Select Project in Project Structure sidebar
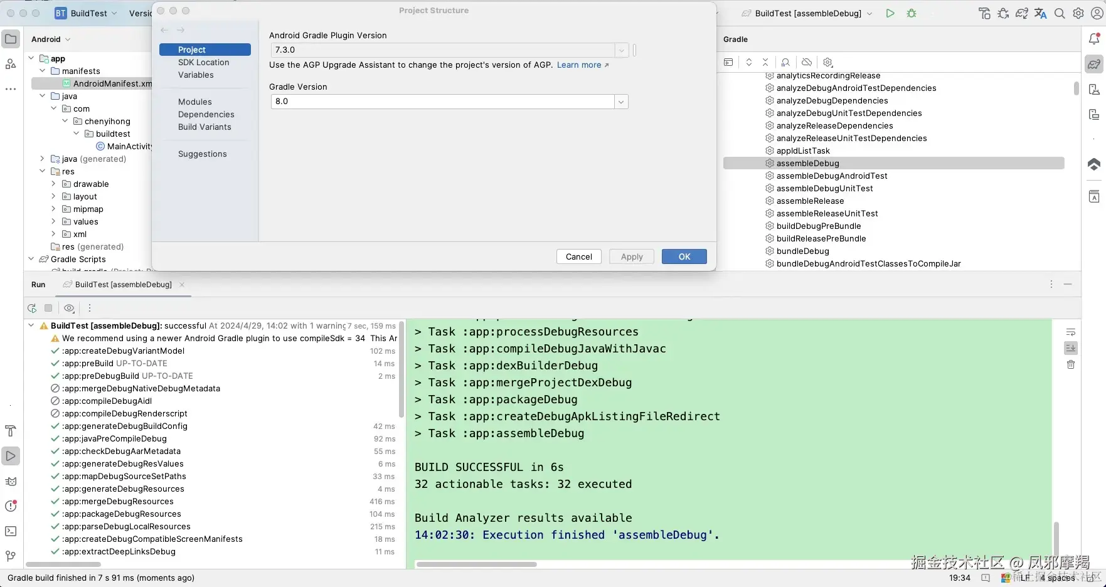1106x587 pixels. [205, 50]
